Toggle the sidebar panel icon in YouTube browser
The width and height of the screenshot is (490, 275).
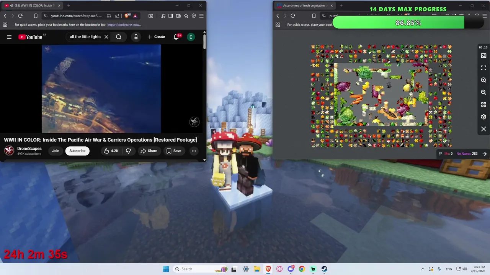[x=171, y=16]
